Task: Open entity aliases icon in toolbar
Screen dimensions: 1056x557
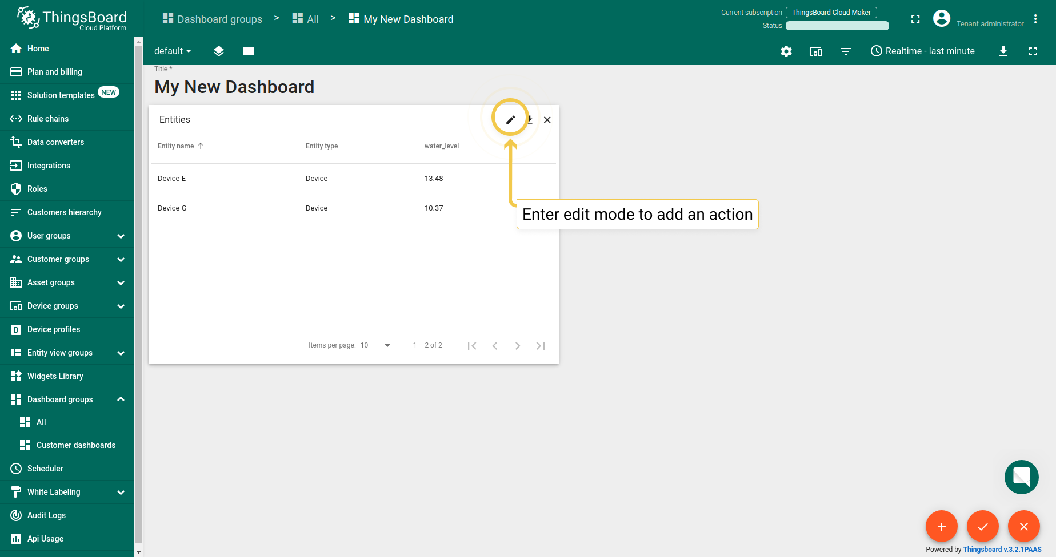Action: [816, 51]
